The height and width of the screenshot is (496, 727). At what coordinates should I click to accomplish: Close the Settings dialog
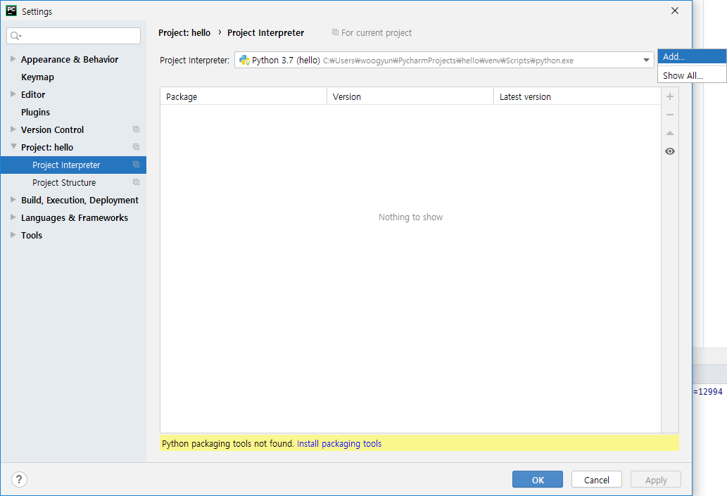coord(675,11)
